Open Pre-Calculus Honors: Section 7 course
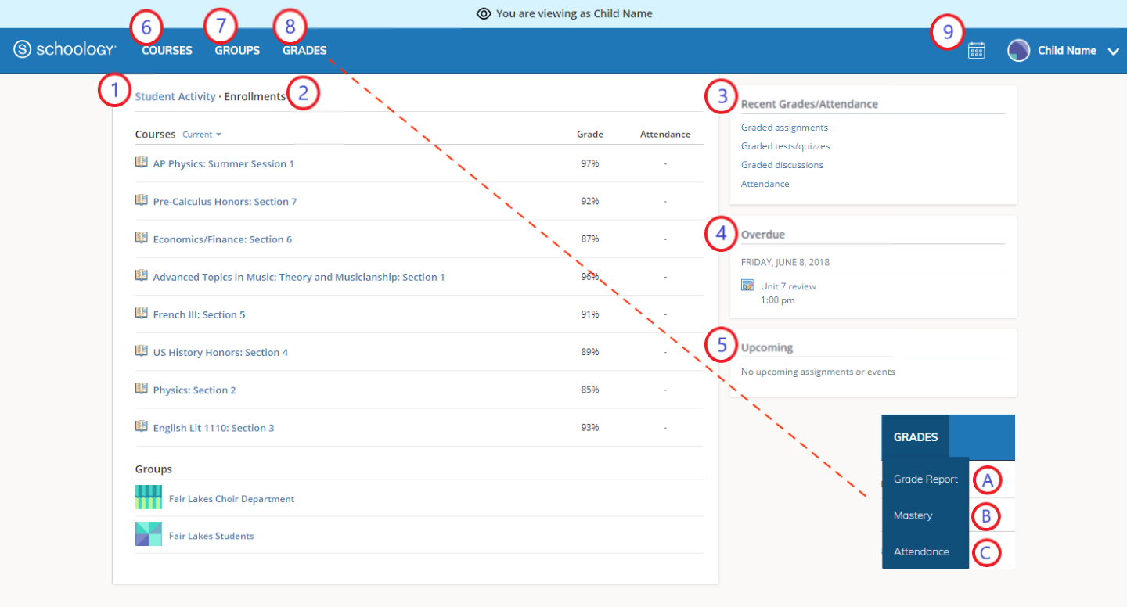The width and height of the screenshot is (1127, 607). pos(225,202)
